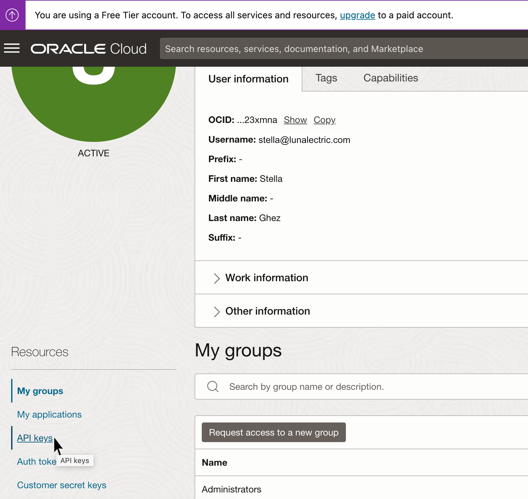Select the User information tab

coord(248,79)
